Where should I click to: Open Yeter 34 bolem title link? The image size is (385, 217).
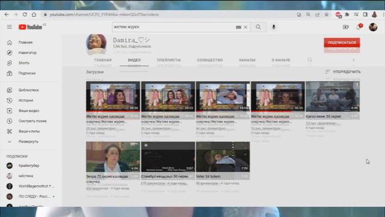tap(208, 177)
